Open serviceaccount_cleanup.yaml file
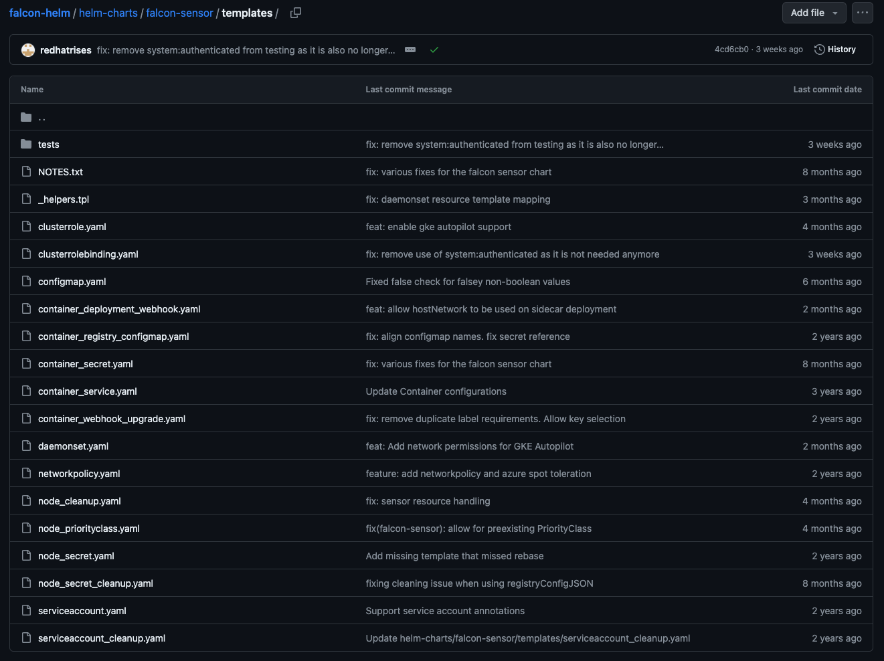884x661 pixels. [x=102, y=638]
